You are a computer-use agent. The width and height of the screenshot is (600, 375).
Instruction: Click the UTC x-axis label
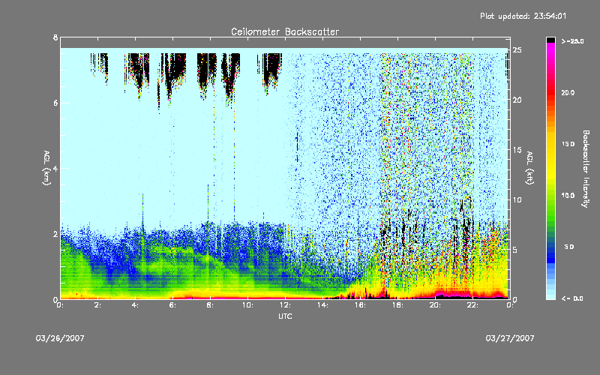pos(285,316)
